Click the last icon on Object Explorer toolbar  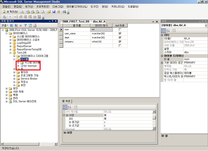[x=35, y=25]
